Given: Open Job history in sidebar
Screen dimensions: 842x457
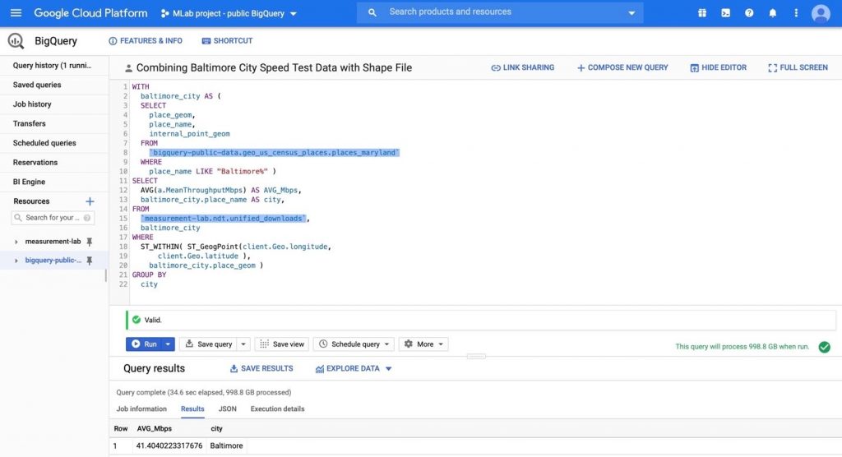Looking at the screenshot, I should [x=32, y=104].
